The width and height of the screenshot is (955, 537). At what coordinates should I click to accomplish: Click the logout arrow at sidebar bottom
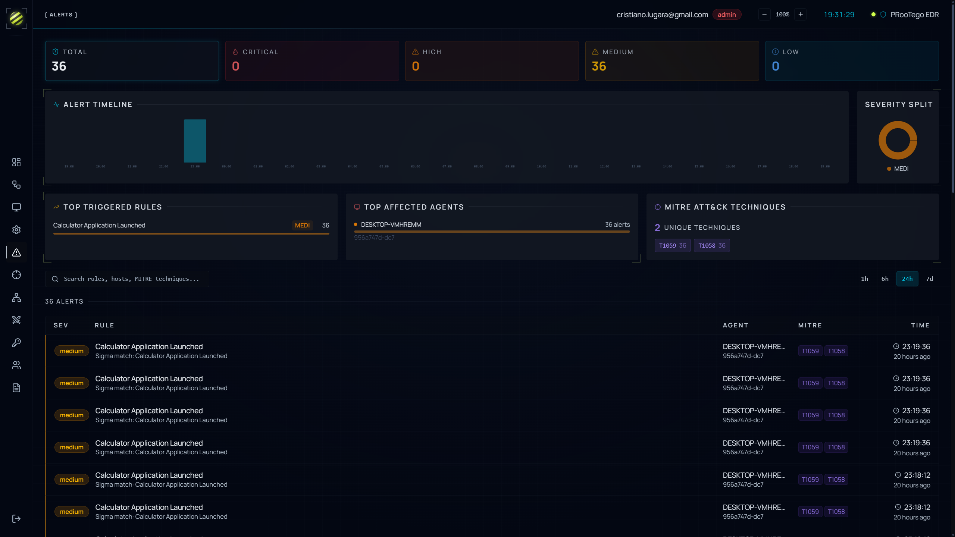pos(16,518)
